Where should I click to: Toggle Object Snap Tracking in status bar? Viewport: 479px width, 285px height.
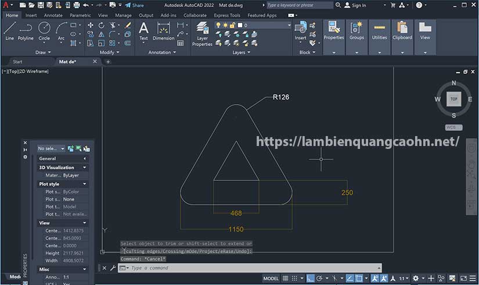[x=350, y=278]
